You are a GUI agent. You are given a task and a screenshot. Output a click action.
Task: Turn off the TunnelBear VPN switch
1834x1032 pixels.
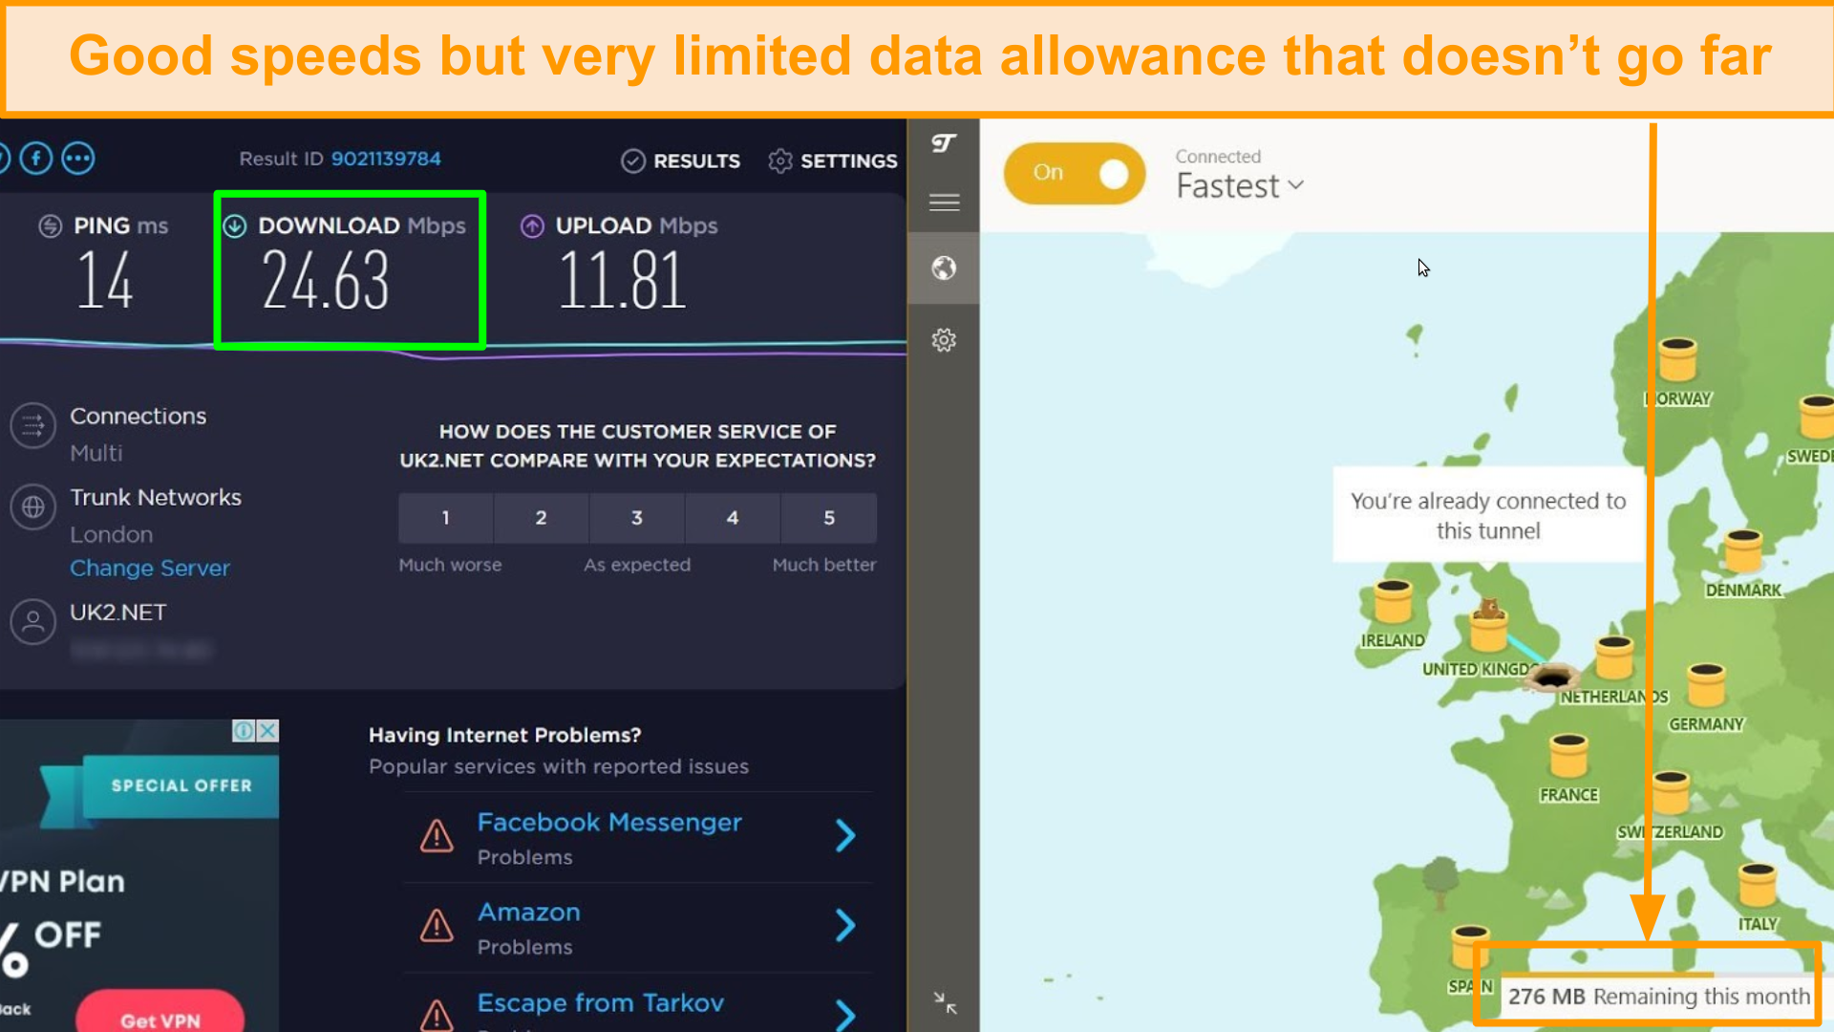click(1075, 173)
